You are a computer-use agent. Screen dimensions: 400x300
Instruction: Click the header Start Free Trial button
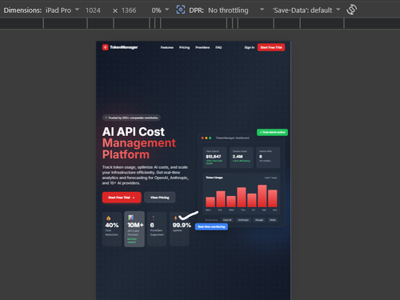[271, 47]
